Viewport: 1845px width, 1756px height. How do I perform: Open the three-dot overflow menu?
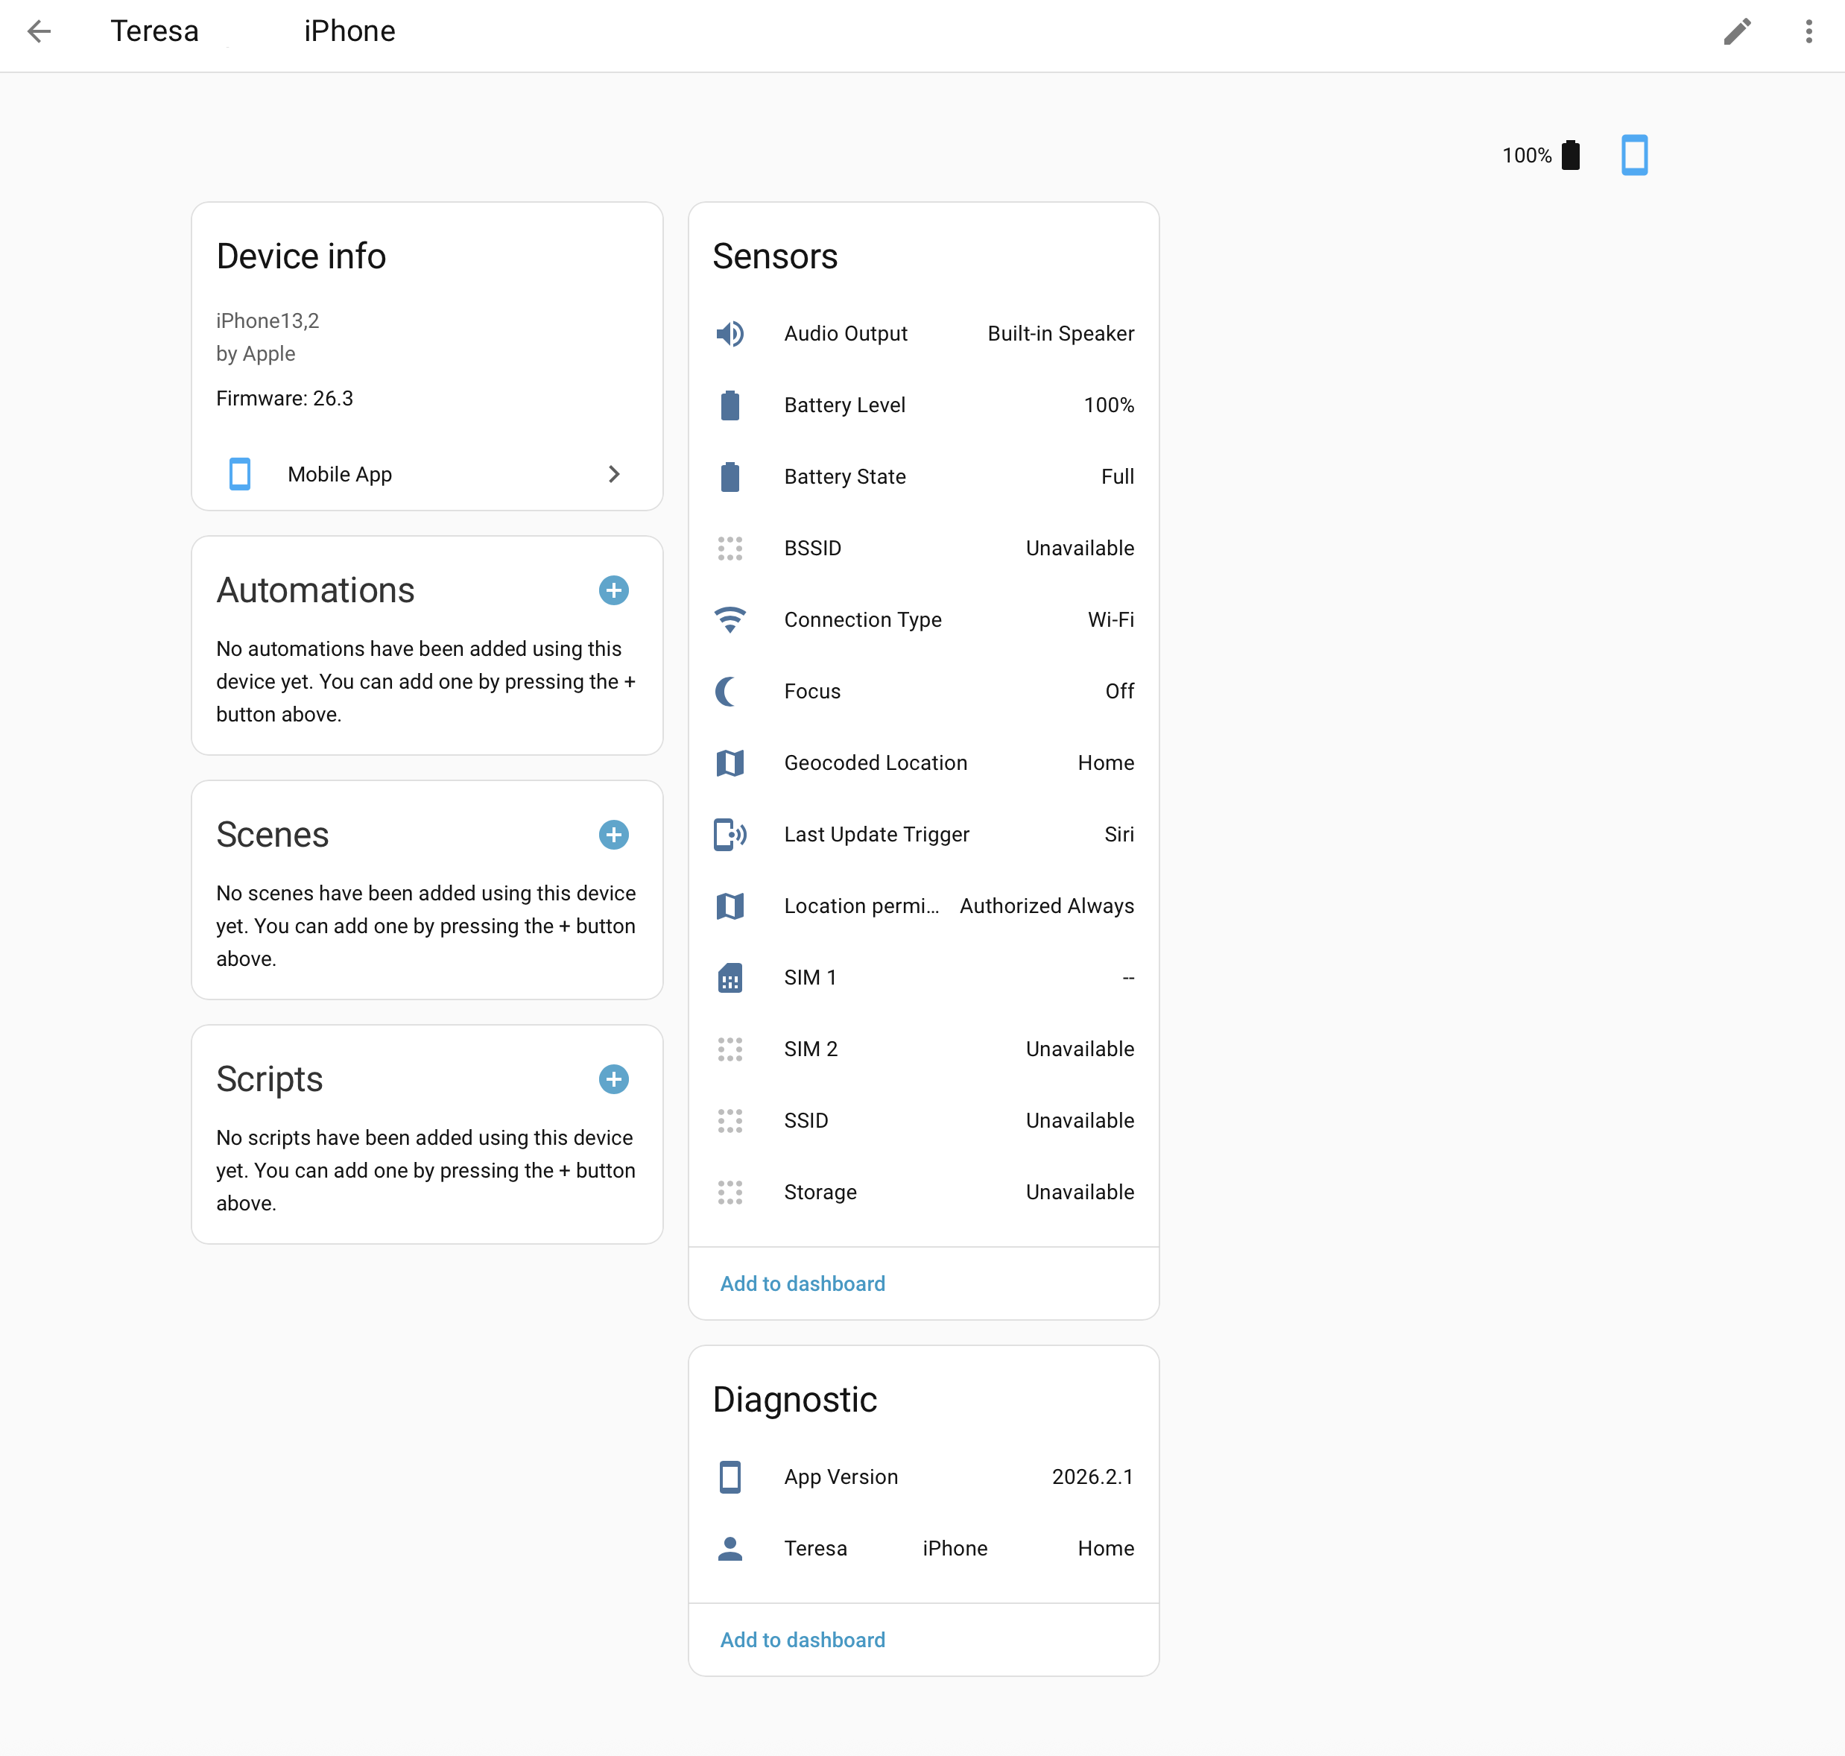1808,32
